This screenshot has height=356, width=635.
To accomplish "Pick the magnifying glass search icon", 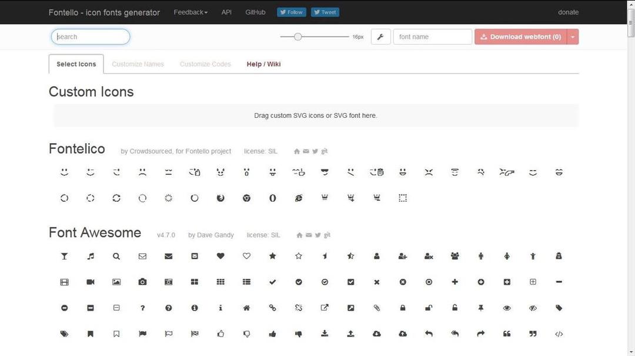I will (x=116, y=256).
